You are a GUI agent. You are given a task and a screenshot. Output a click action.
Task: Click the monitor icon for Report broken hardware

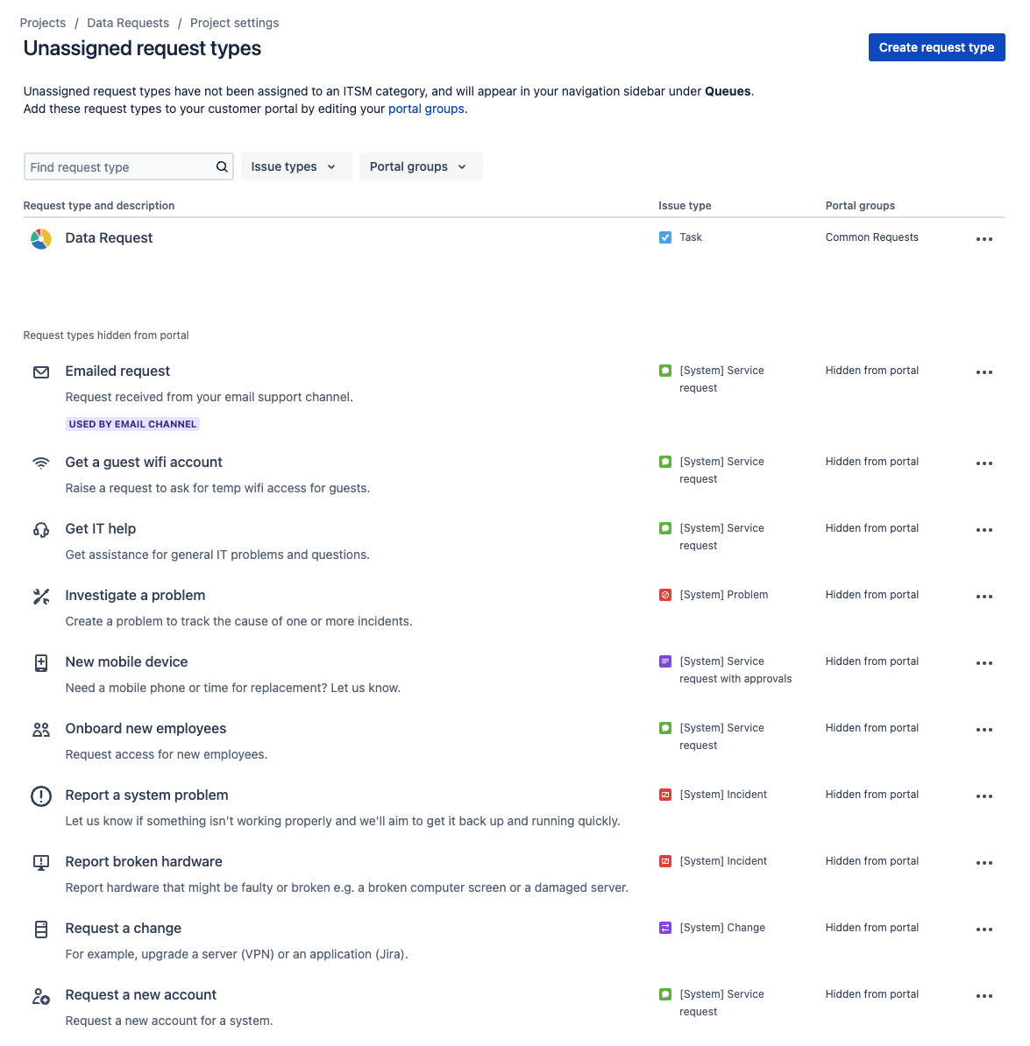coord(40,863)
